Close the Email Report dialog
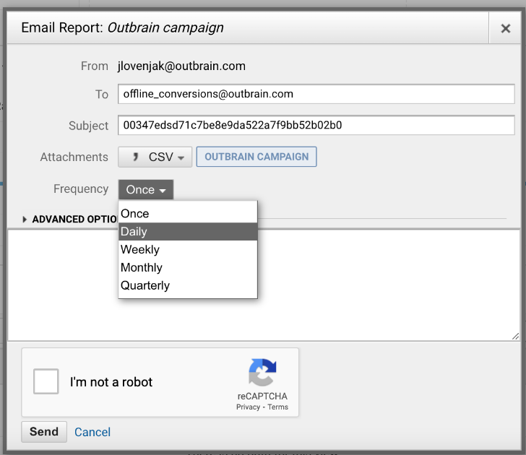Image resolution: width=526 pixels, height=455 pixels. [x=505, y=29]
